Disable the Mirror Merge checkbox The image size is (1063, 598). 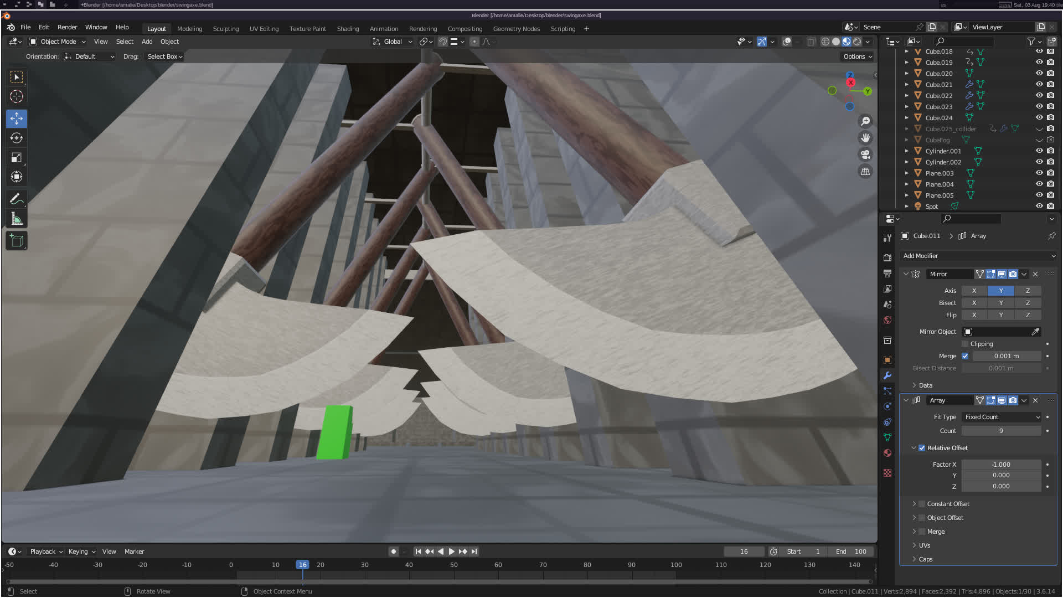(x=965, y=356)
